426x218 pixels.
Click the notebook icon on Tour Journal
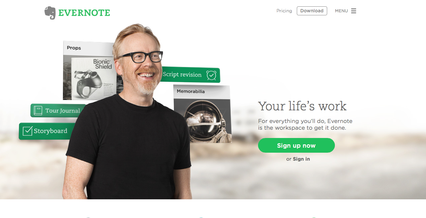(38, 111)
